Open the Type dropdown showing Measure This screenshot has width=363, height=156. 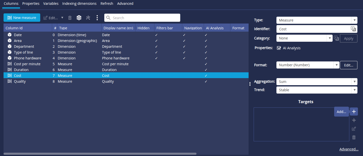click(317, 20)
